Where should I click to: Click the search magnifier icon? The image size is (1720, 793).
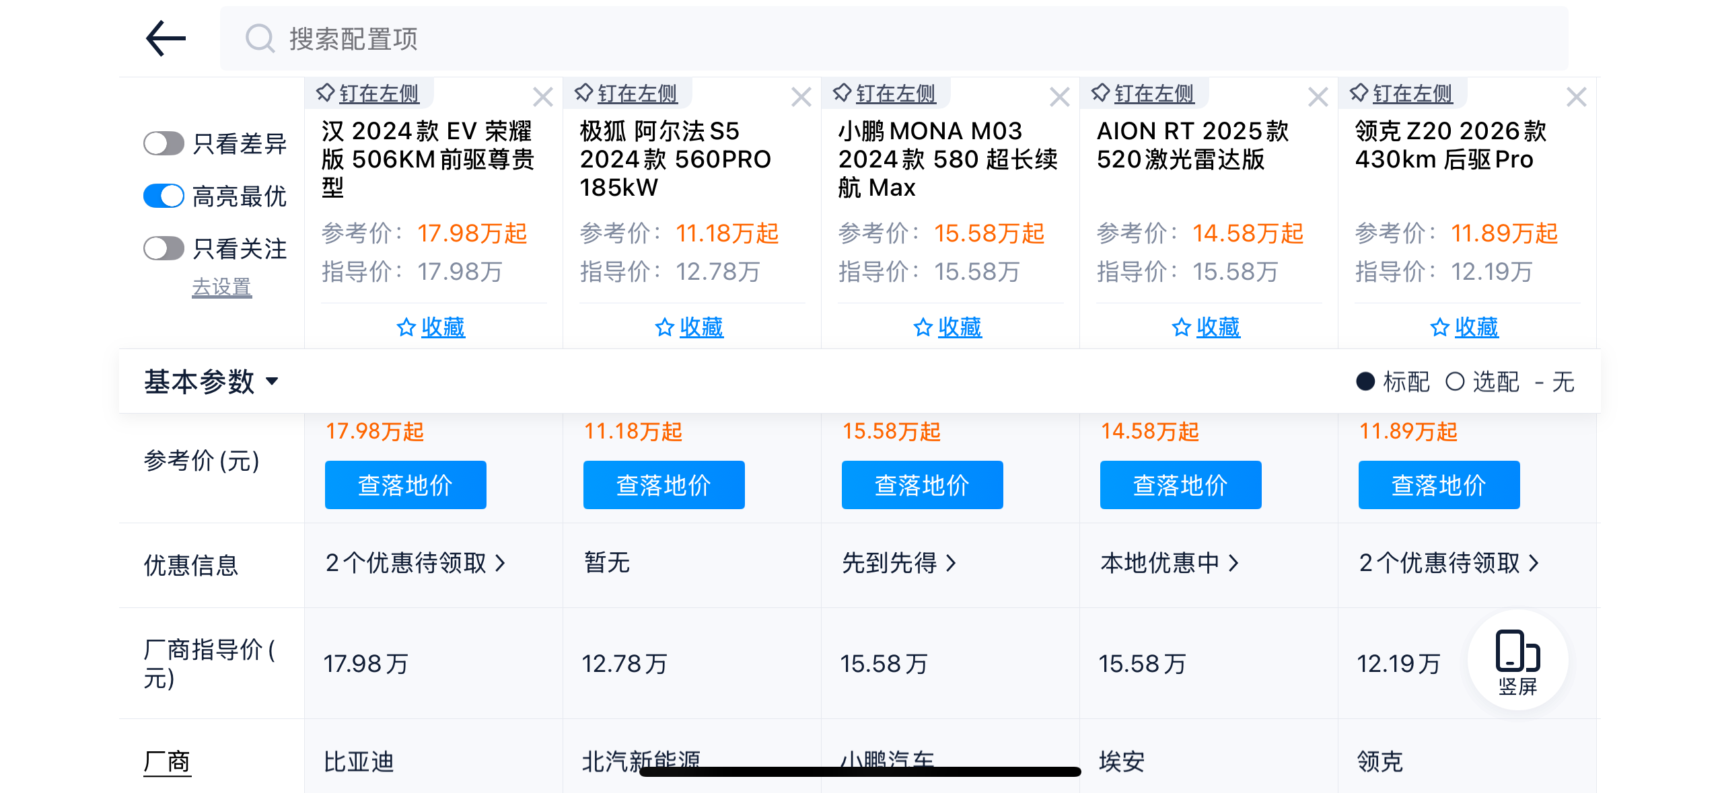tap(260, 38)
